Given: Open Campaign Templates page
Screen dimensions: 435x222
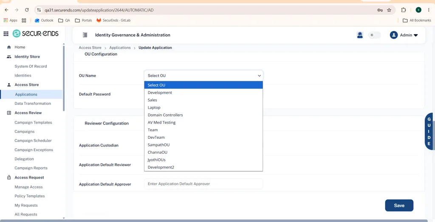Looking at the screenshot, I should point(33,123).
